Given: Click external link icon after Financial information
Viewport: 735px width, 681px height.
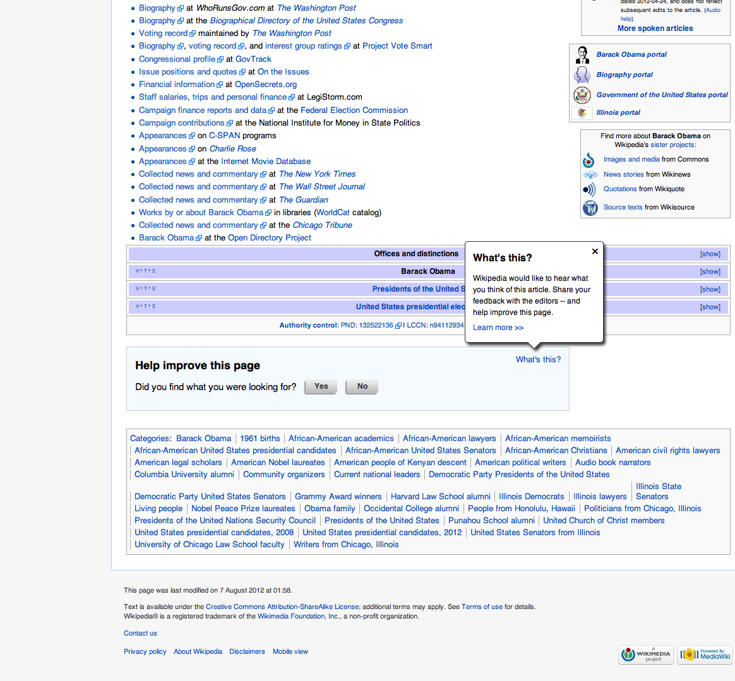Looking at the screenshot, I should point(219,85).
